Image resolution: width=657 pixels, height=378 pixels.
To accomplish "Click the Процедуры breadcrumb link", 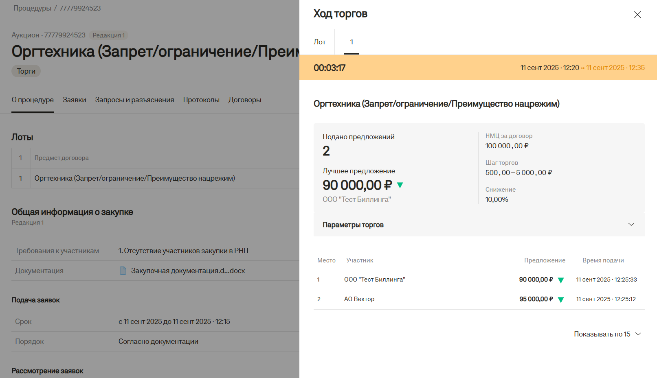I will tap(32, 8).
